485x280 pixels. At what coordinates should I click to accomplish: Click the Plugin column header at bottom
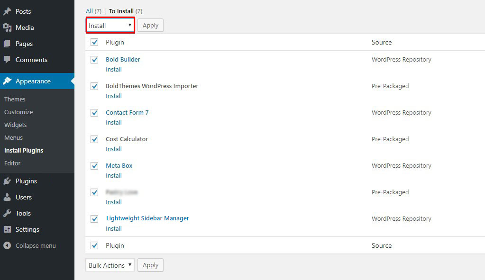click(115, 246)
